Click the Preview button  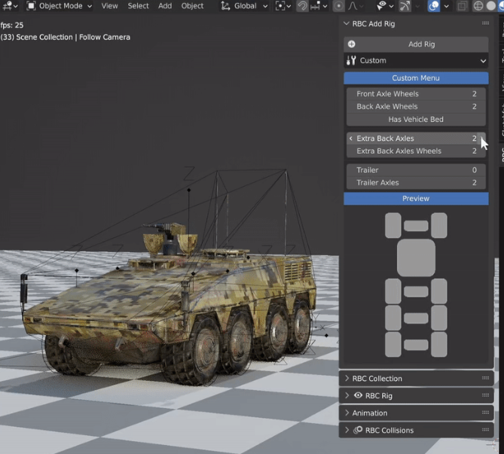click(x=416, y=199)
